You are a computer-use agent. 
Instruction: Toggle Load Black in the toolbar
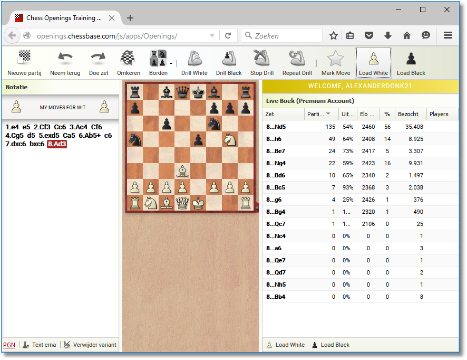(x=411, y=63)
